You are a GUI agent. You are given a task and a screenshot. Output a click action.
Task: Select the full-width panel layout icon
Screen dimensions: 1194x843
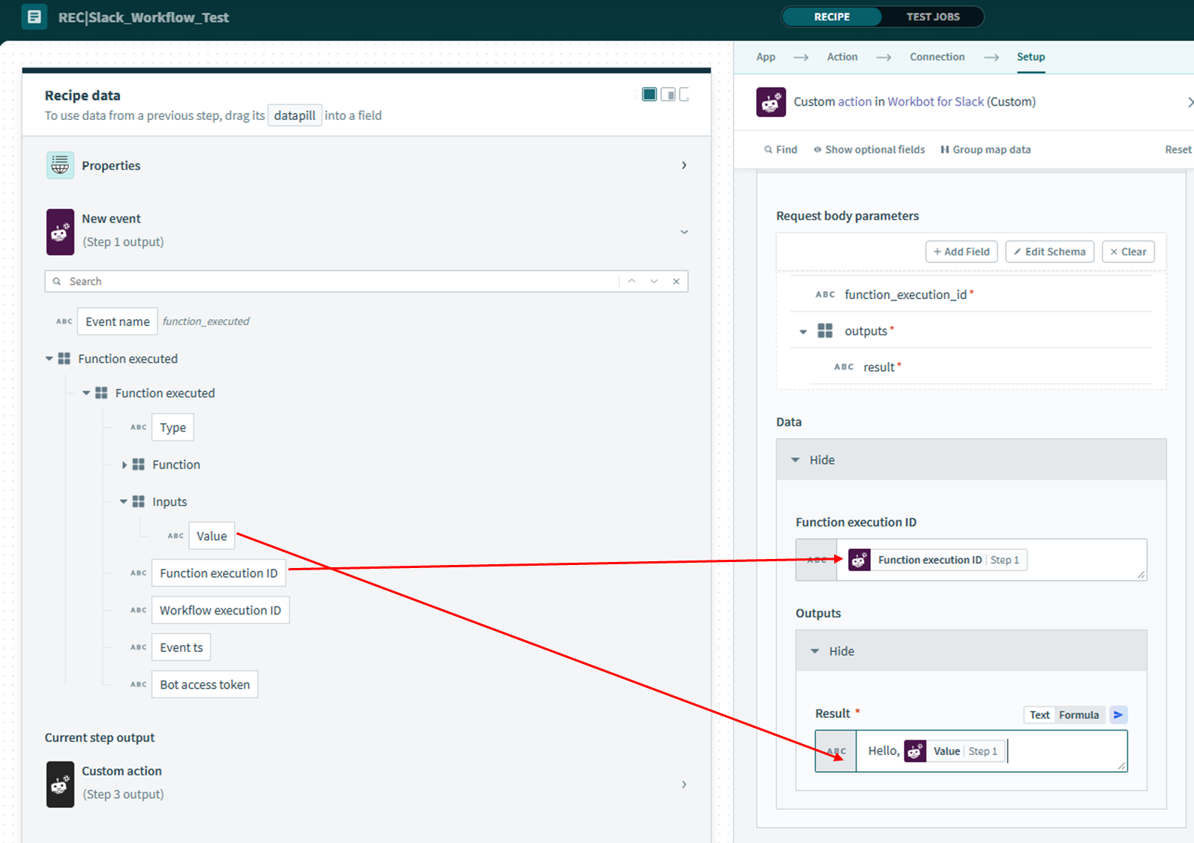pos(649,94)
